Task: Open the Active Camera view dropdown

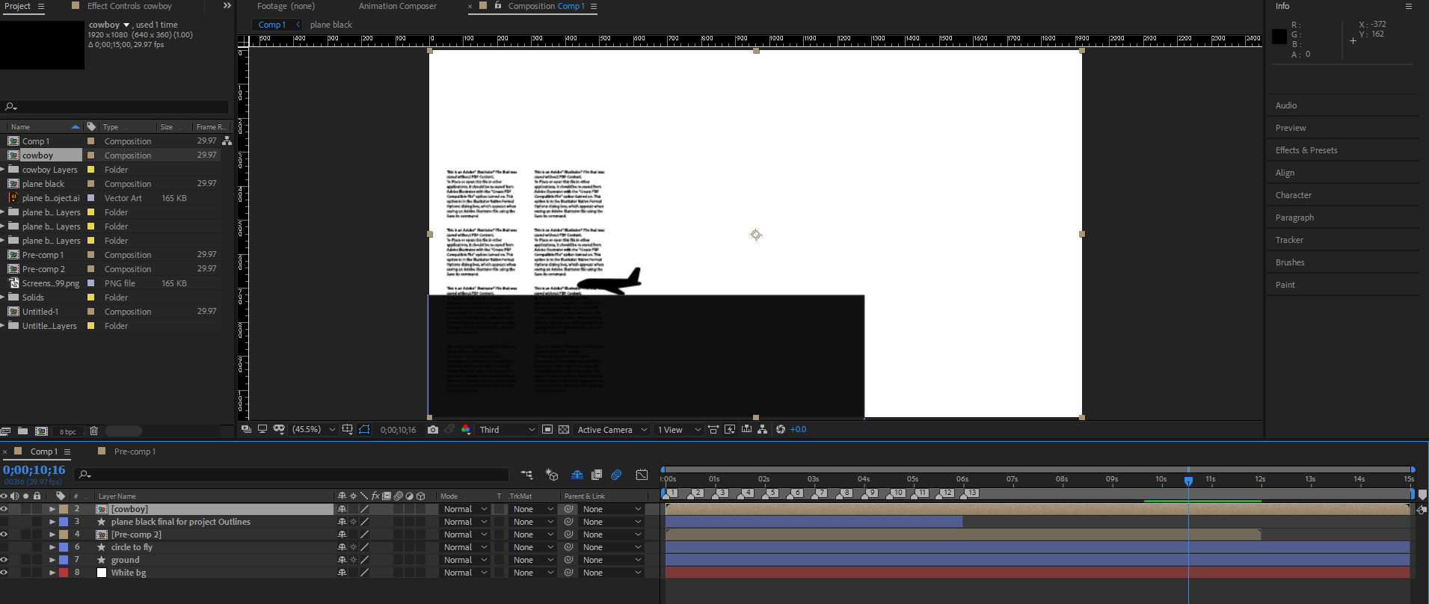Action: click(612, 429)
